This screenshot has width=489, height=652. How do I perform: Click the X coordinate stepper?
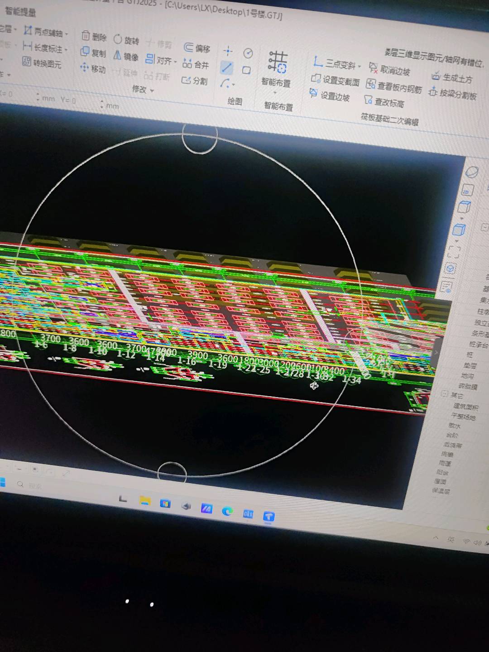tap(38, 96)
